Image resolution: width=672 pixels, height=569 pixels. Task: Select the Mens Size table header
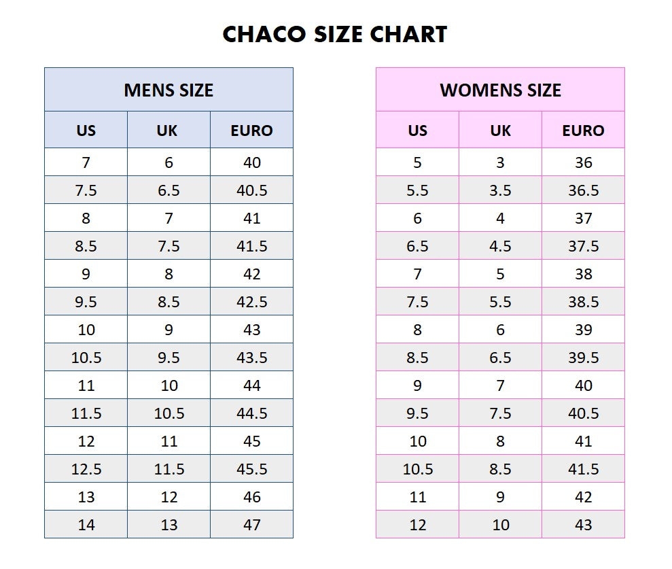(169, 90)
